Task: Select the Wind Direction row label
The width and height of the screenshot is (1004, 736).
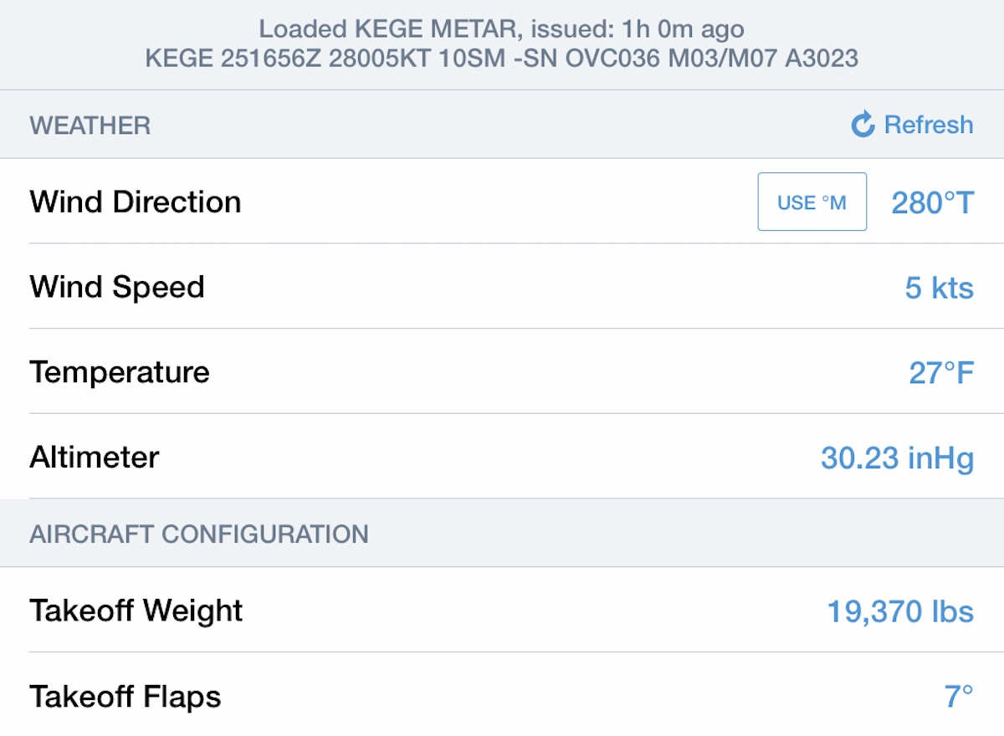Action: pyautogui.click(x=136, y=202)
